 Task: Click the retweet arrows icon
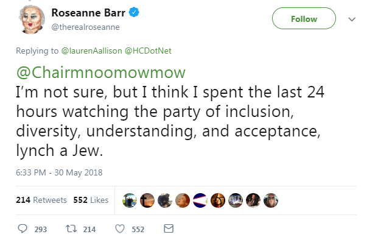[71, 228]
